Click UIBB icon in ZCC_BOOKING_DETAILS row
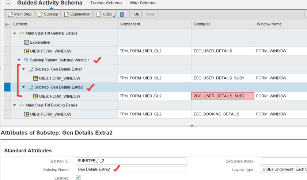This screenshot has width=307, height=180. (27, 114)
